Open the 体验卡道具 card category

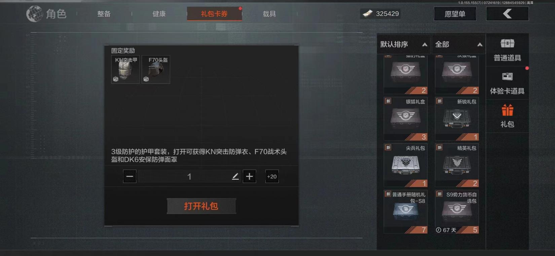click(507, 83)
